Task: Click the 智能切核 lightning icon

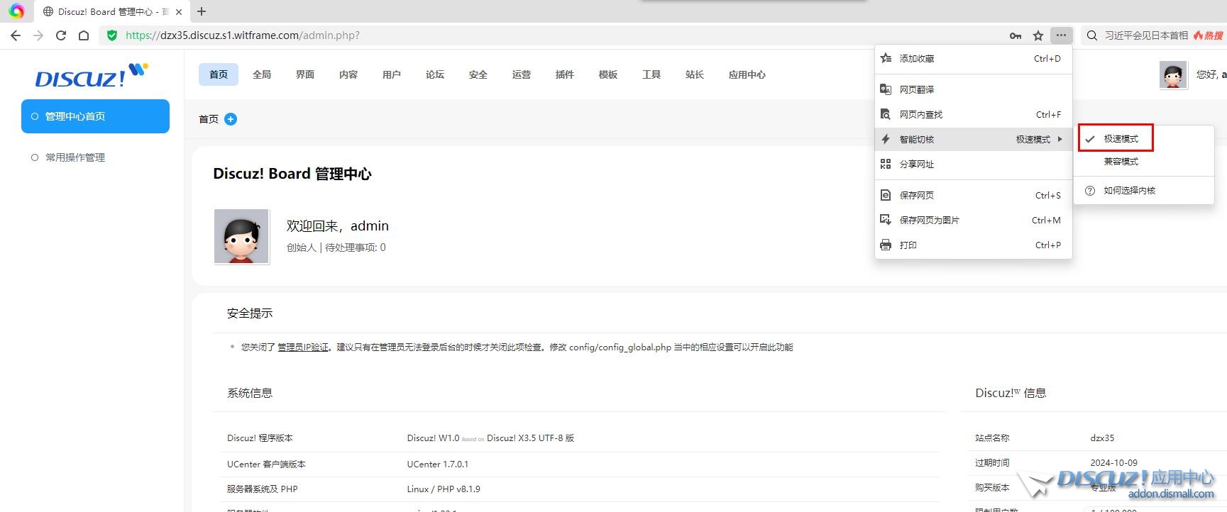Action: 886,139
